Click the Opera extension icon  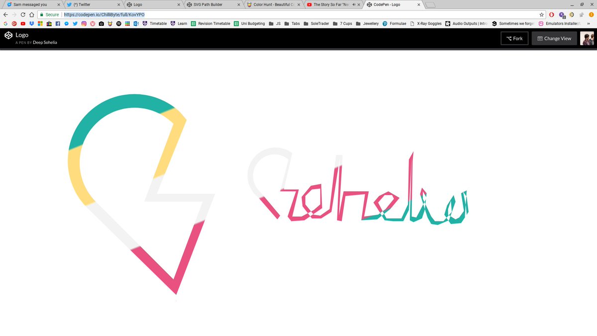[x=552, y=14]
